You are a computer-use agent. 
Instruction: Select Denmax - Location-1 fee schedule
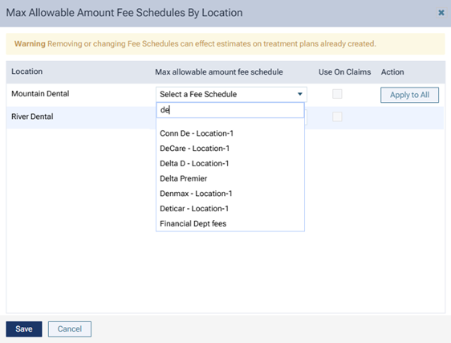coord(196,194)
